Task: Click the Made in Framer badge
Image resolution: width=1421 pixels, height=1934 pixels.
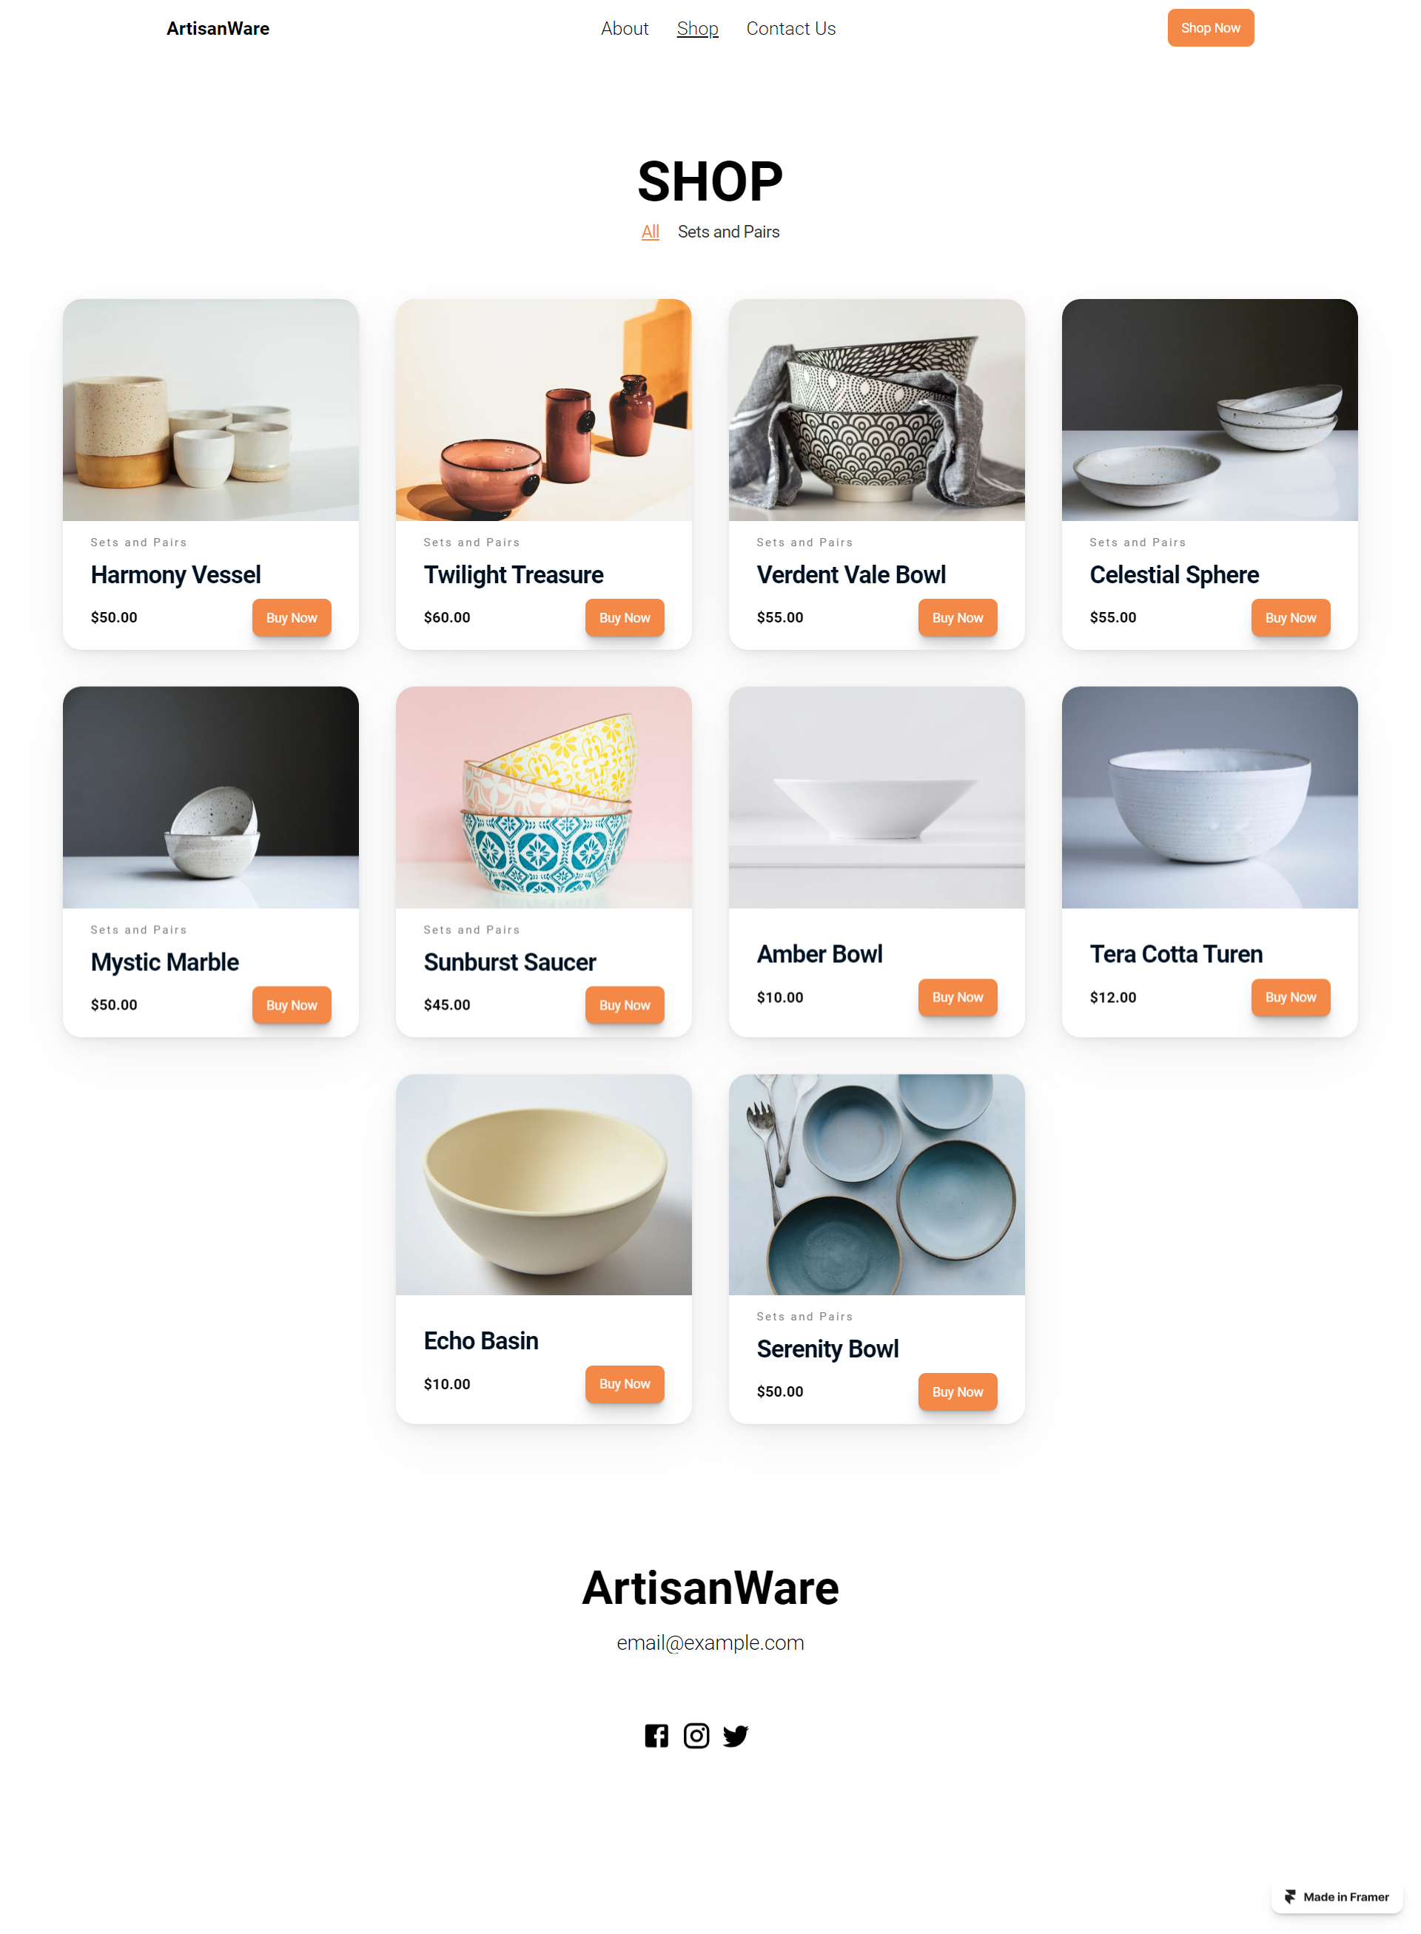Action: [1337, 1896]
